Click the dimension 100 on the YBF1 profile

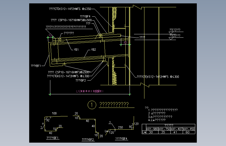click(54, 113)
